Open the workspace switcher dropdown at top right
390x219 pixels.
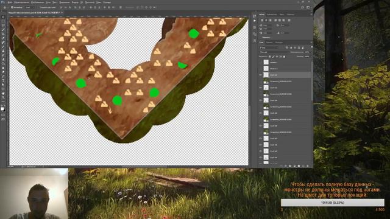(x=308, y=7)
